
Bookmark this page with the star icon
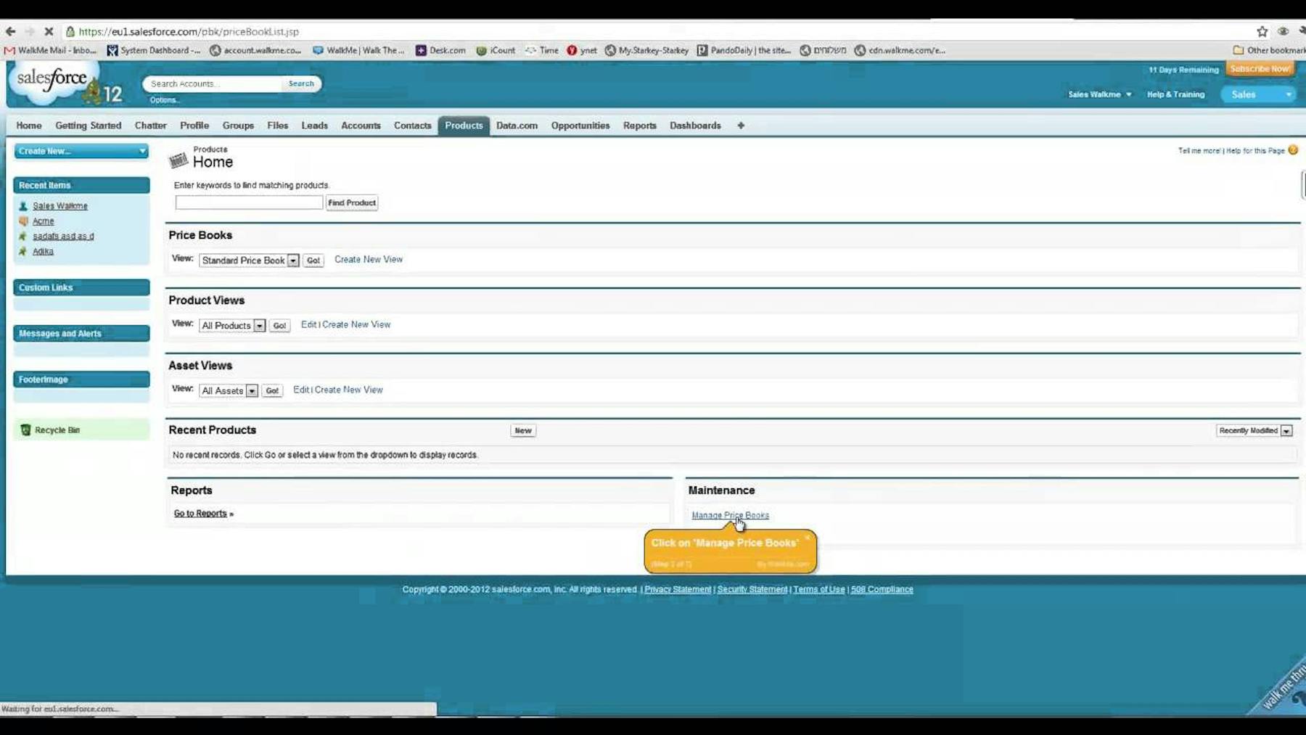point(1262,31)
